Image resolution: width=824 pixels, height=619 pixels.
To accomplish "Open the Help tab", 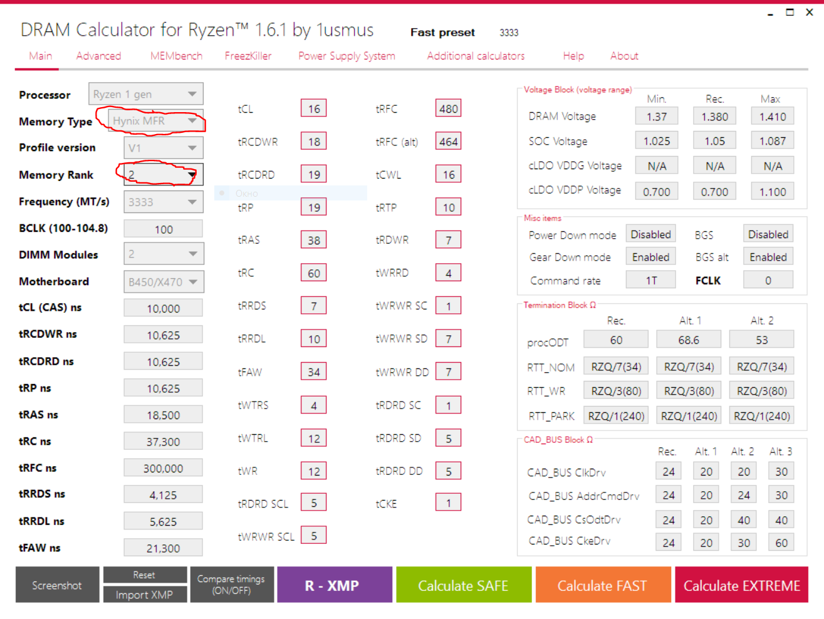I will pyautogui.click(x=573, y=56).
